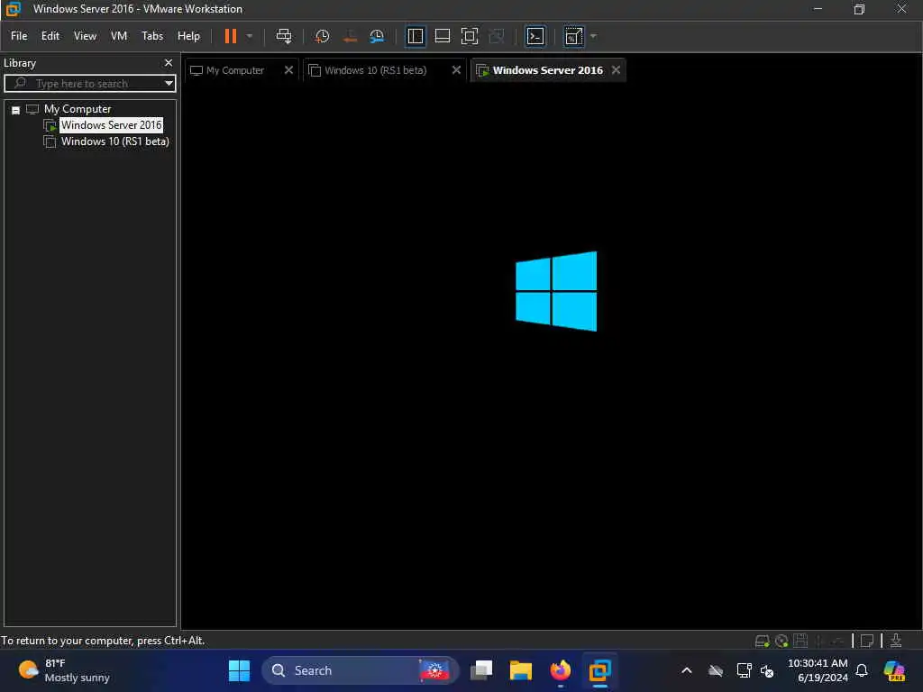This screenshot has width=923, height=692.
Task: Open the File menu
Action: 19,36
